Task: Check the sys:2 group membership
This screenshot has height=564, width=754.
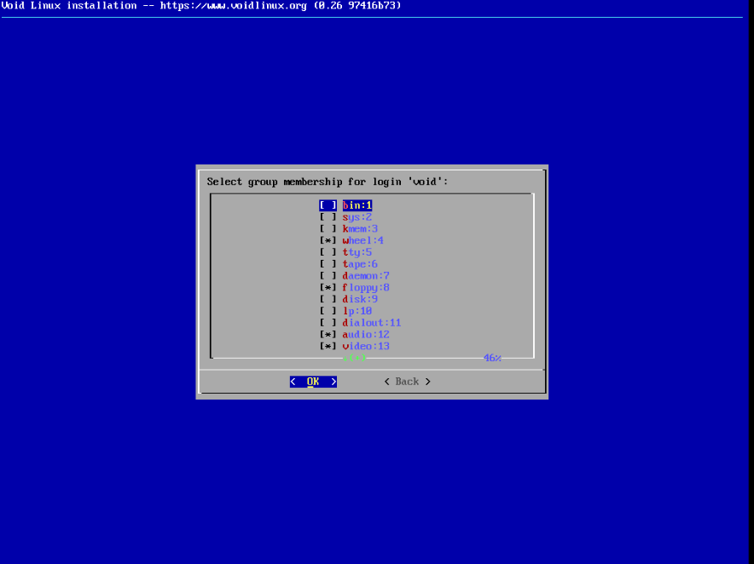Action: coord(328,216)
